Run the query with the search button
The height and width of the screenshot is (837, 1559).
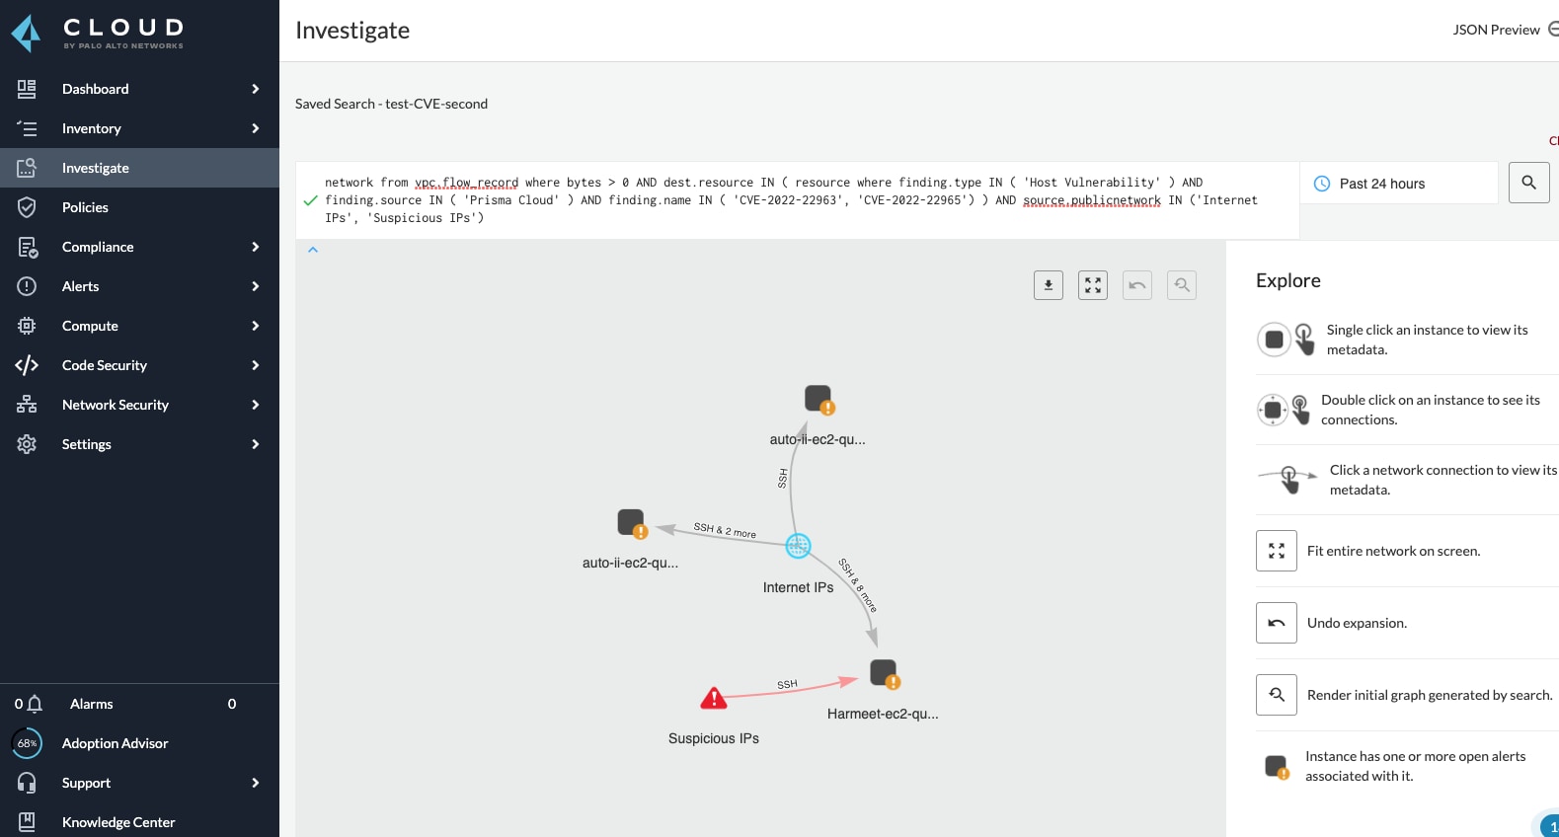pyautogui.click(x=1529, y=183)
